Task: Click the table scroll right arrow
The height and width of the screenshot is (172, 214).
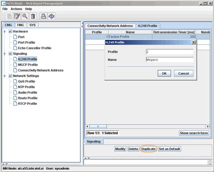Action: (208, 126)
